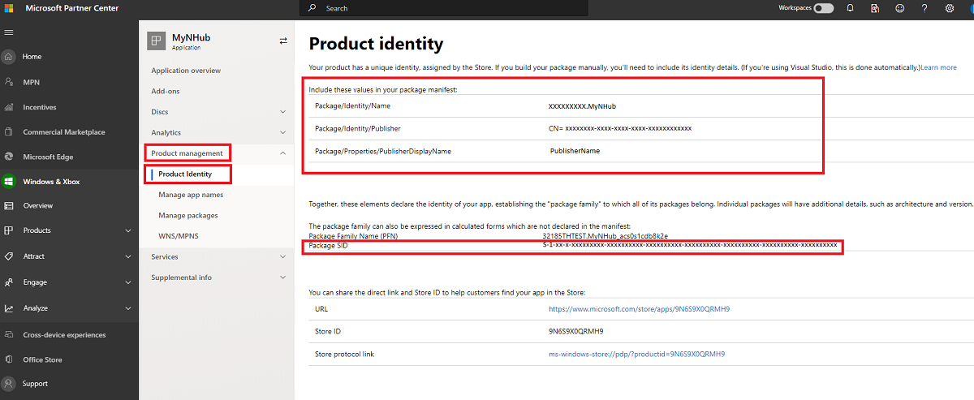Click in the top Search box
The width and height of the screenshot is (974, 400).
coord(446,8)
